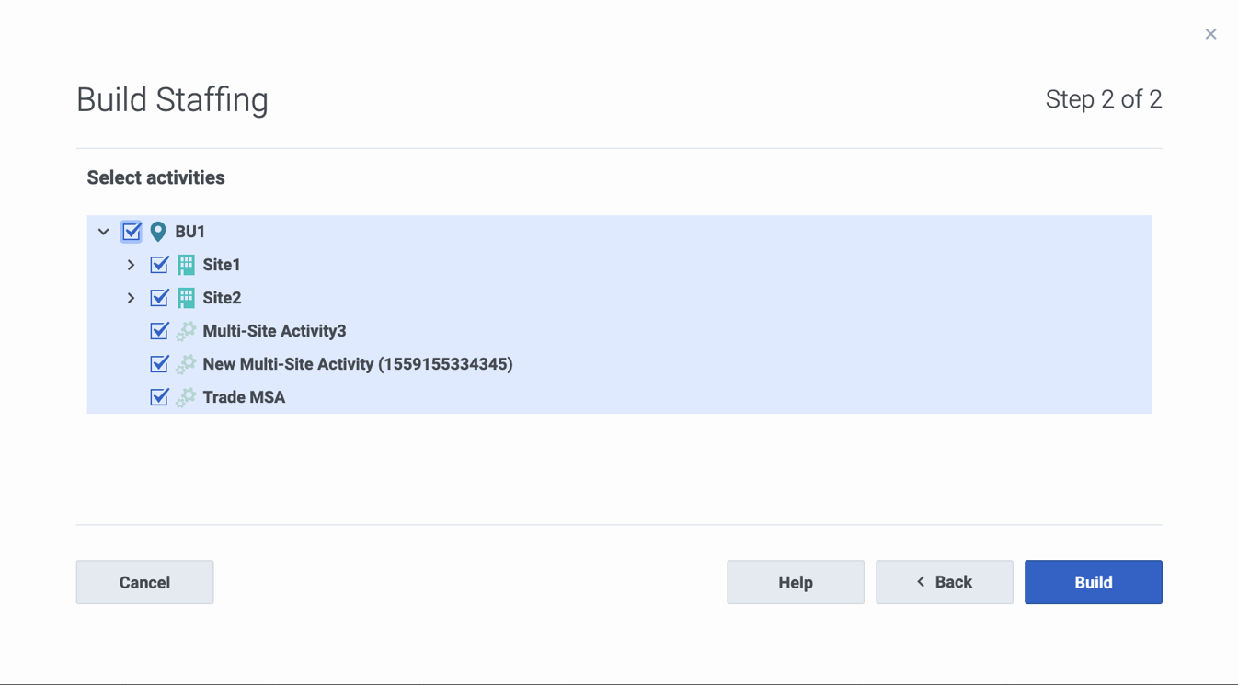Toggle the Trade MSA checkbox
Image resolution: width=1238 pixels, height=685 pixels.
coord(159,397)
